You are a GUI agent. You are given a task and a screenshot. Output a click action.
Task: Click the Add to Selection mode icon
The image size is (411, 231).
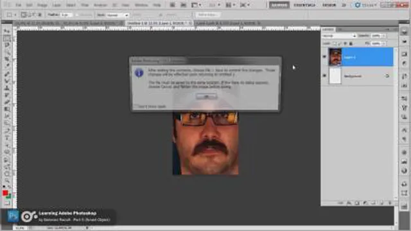[29, 15]
